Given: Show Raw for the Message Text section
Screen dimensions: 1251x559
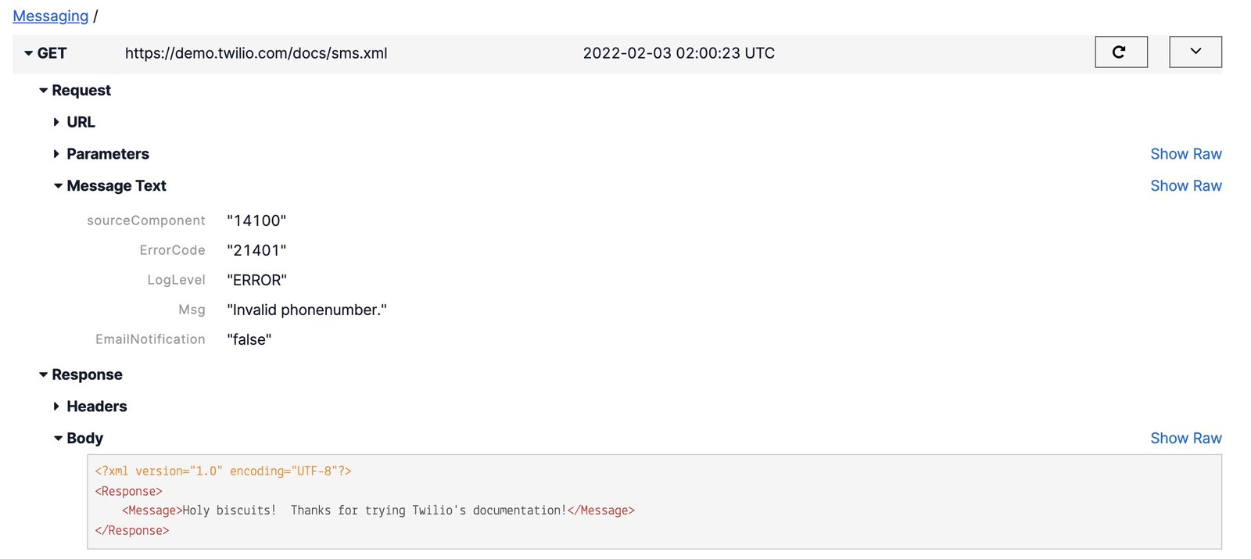Looking at the screenshot, I should point(1186,185).
